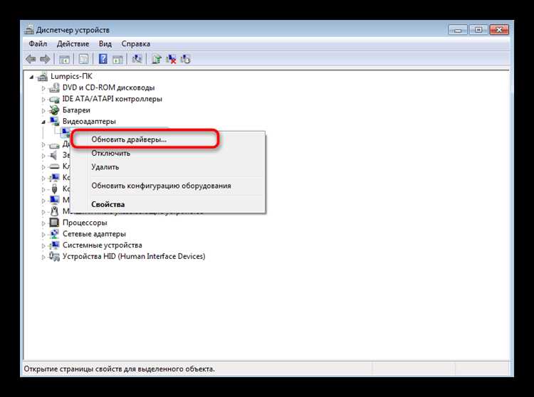534x397 pixels.
Task: Click the status bar text Открытие страницы свойств
Action: 120,369
